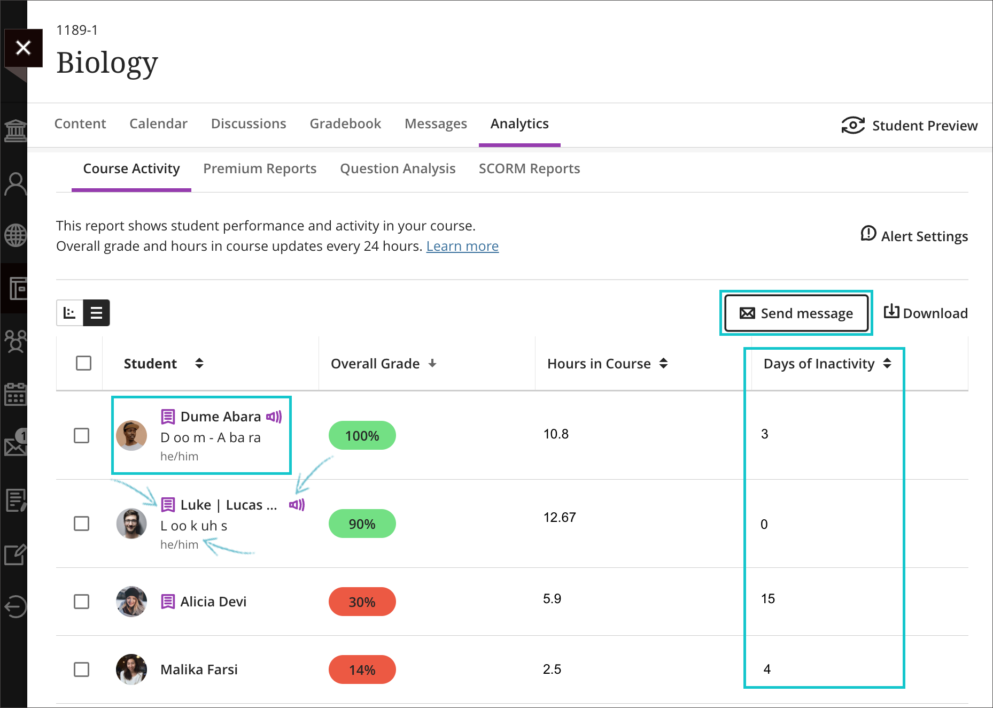The image size is (993, 708).
Task: Open the calendar icon in left sidebar
Action: pos(15,395)
